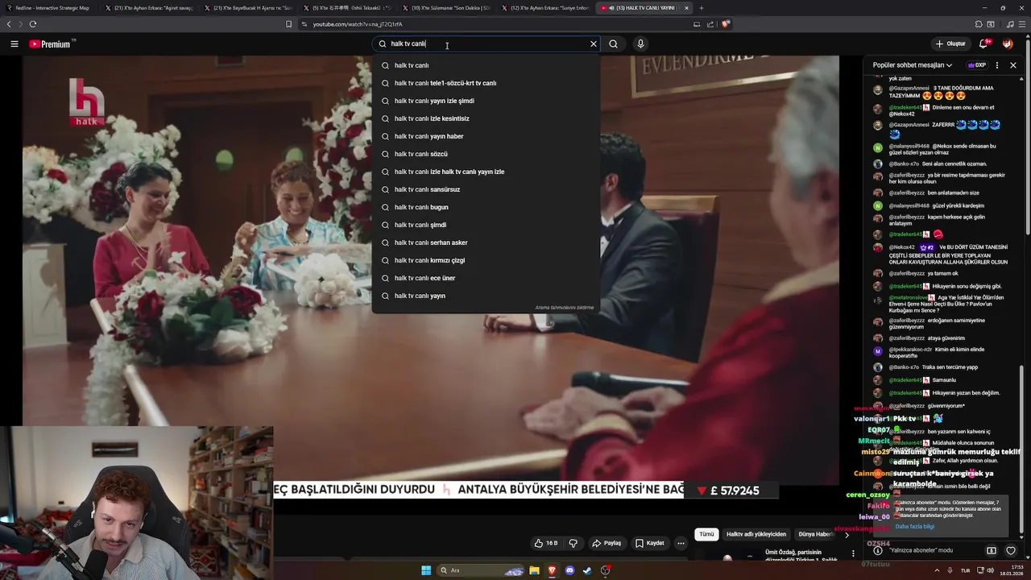
Task: Open Windows Start menu
Action: (426, 570)
